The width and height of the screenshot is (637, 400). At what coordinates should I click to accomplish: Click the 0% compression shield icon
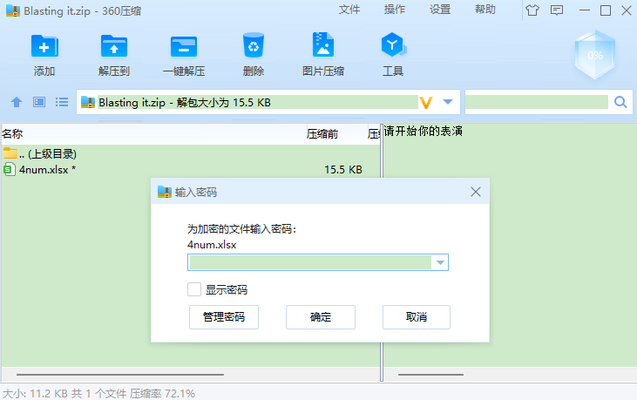(x=595, y=55)
